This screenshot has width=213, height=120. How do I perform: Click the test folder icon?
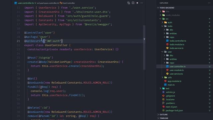(x=163, y=88)
